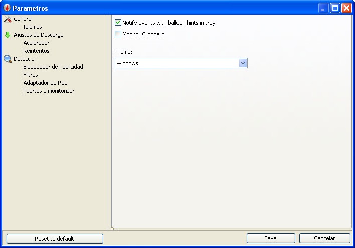This screenshot has height=248, width=355.
Task: Click the Windows theme combo box field
Action: click(x=181, y=63)
